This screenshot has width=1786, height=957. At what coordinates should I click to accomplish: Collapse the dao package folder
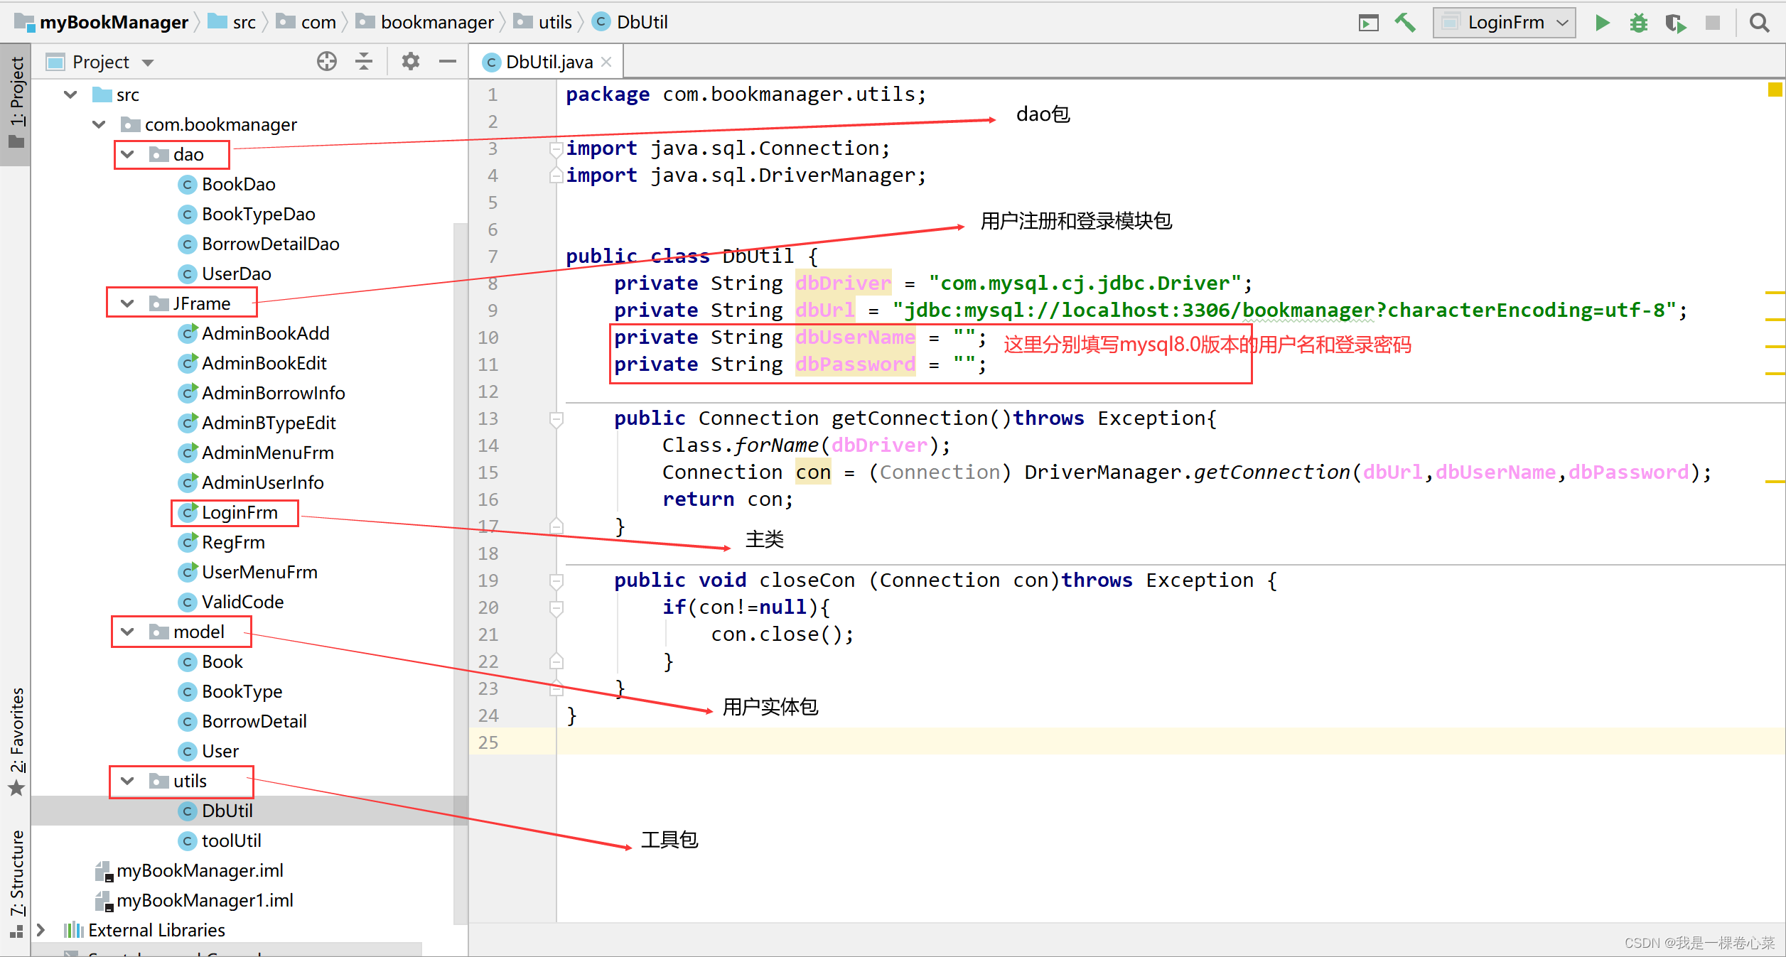click(127, 154)
